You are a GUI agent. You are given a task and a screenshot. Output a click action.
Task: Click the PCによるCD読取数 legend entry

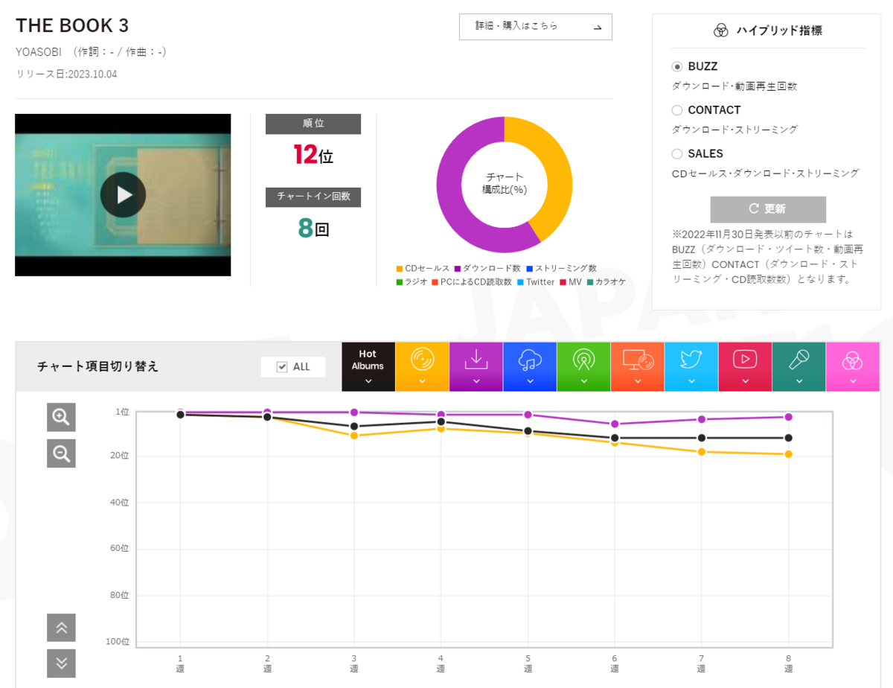coord(472,282)
